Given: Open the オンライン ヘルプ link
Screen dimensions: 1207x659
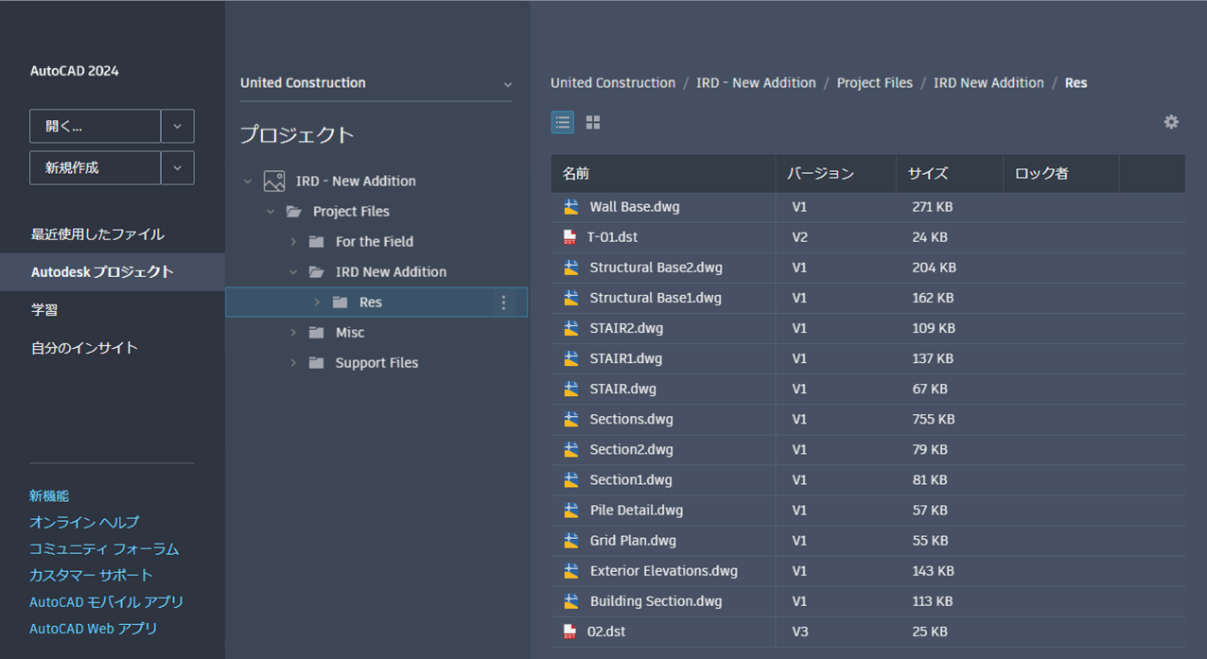Looking at the screenshot, I should (84, 522).
